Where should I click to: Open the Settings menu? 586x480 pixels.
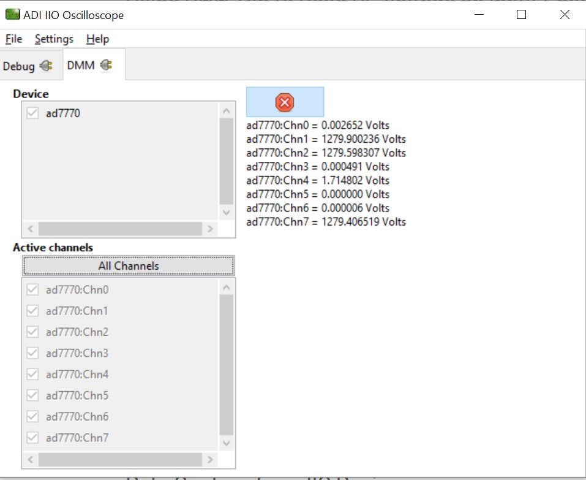pyautogui.click(x=54, y=39)
